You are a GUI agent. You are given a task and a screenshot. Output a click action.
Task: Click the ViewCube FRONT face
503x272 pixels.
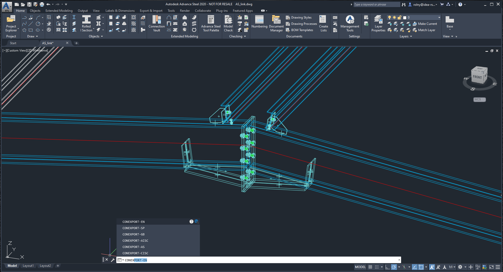pyautogui.click(x=477, y=77)
